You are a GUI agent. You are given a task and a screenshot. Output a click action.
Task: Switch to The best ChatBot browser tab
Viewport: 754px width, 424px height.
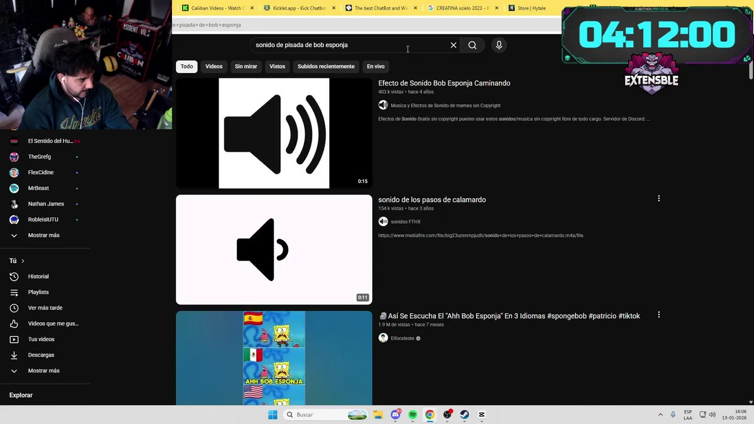pos(381,8)
